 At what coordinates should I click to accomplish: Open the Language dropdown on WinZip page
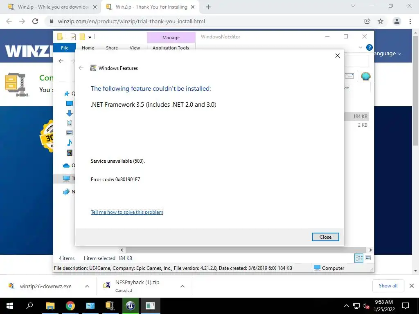click(388, 54)
